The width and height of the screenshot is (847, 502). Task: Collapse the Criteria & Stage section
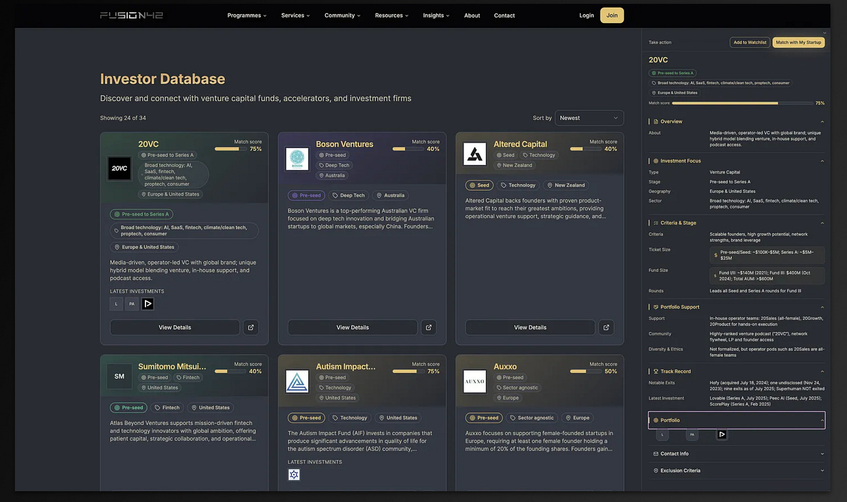[x=822, y=223]
